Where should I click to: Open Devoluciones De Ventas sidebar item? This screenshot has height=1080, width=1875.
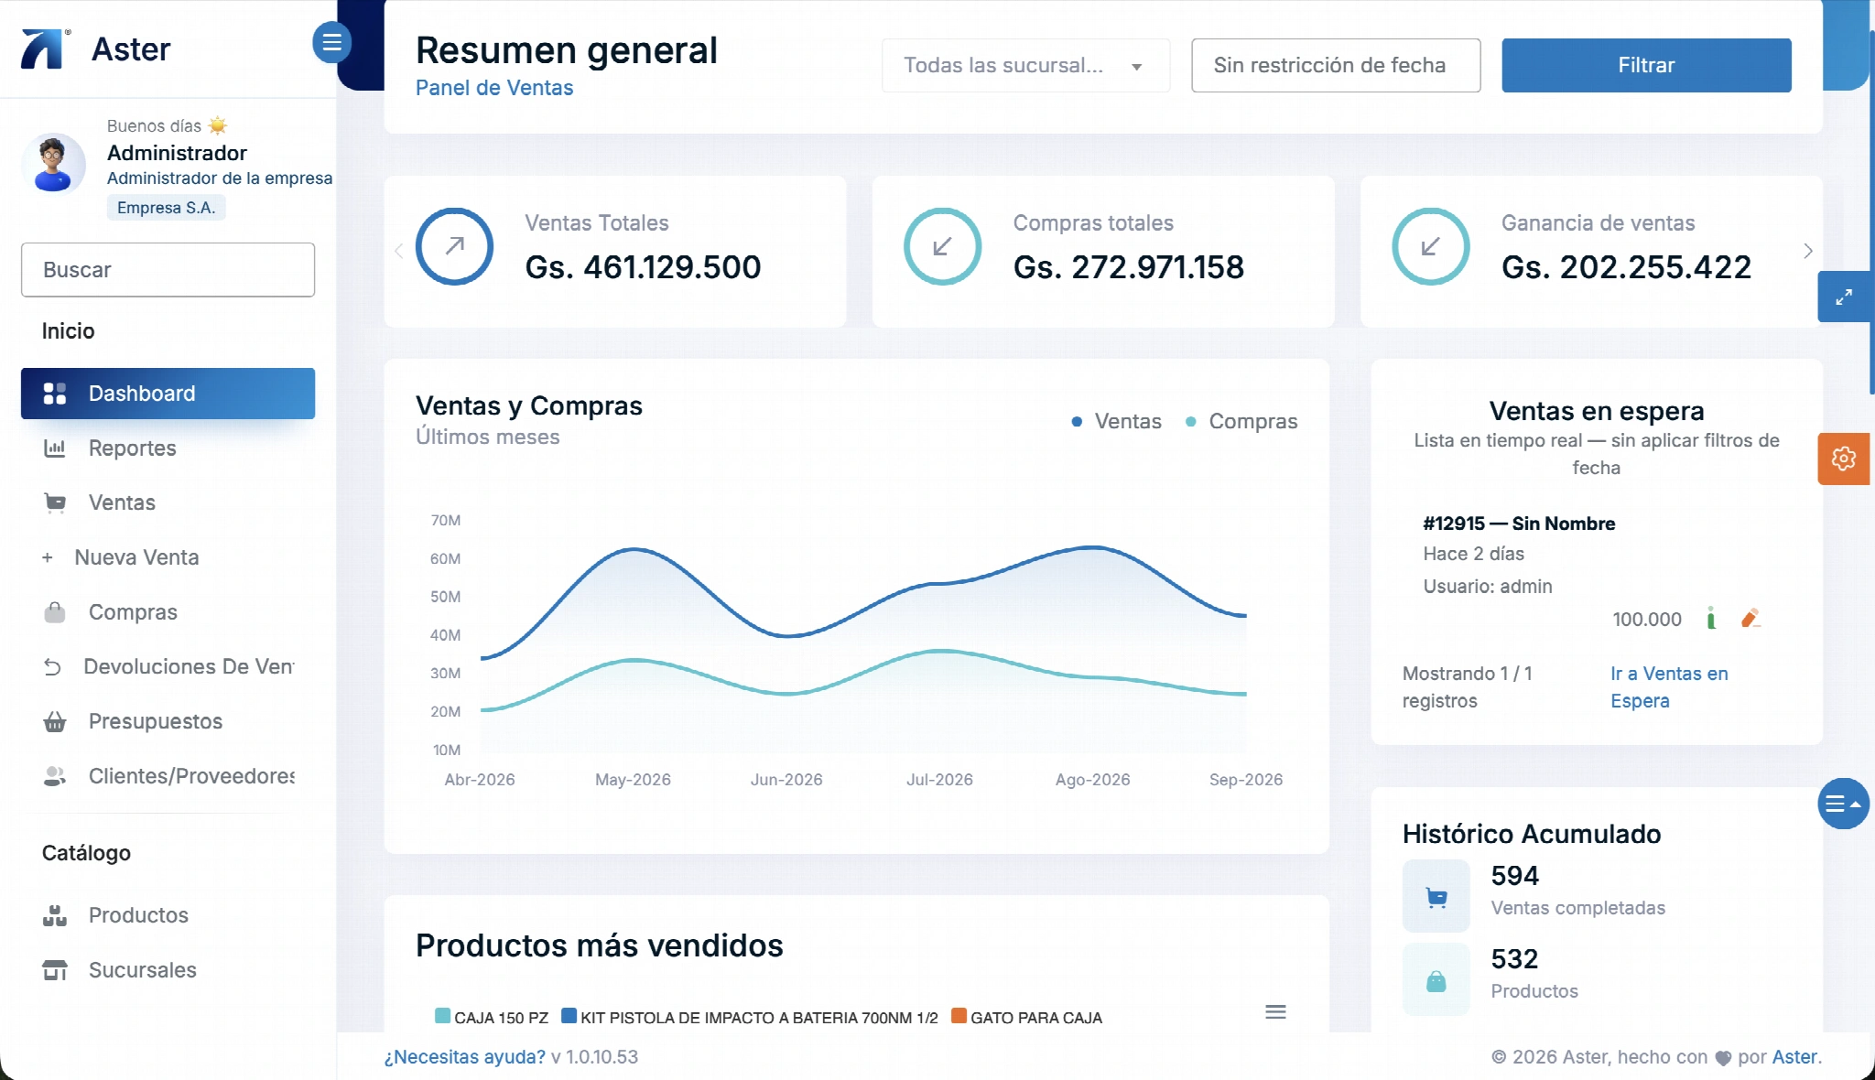[x=168, y=666]
